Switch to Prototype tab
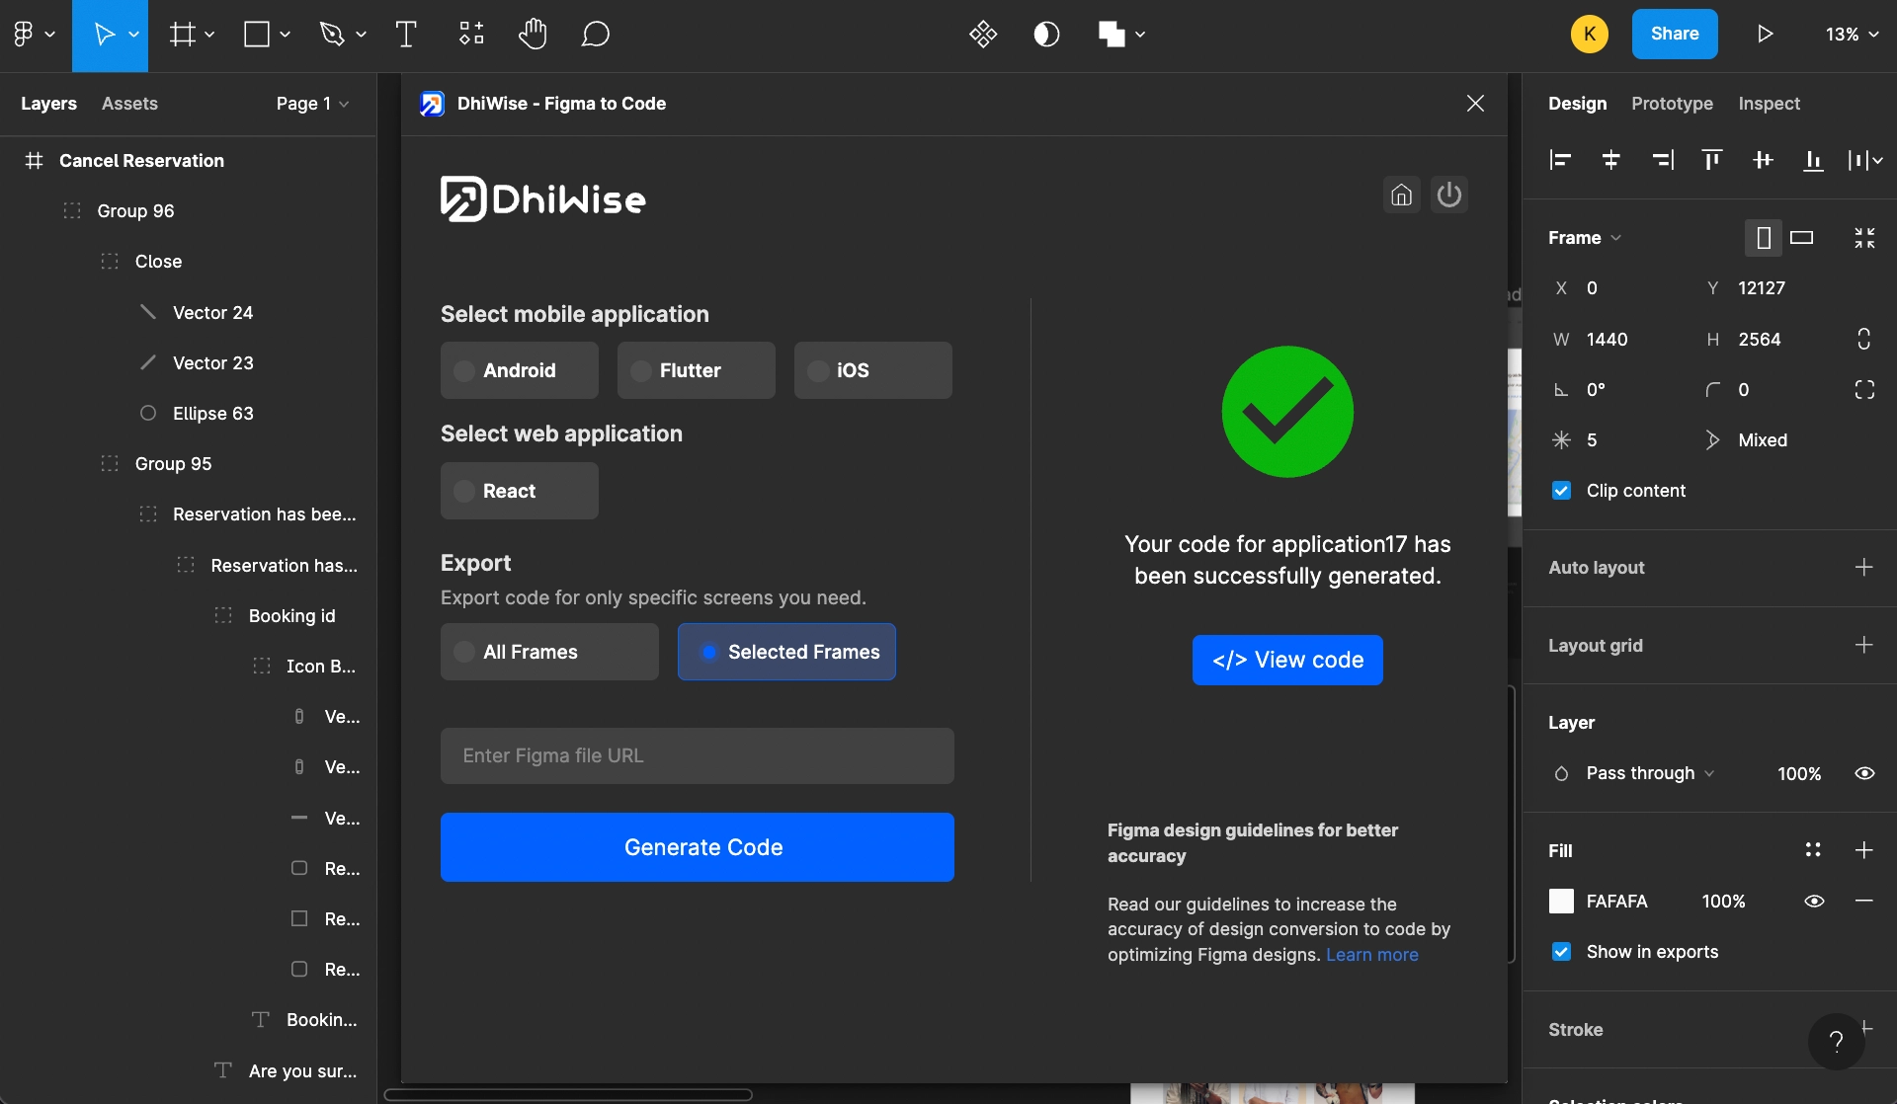Image resolution: width=1897 pixels, height=1104 pixels. click(1672, 104)
